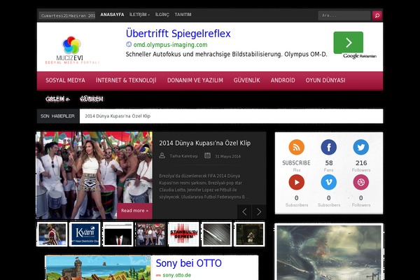Open sony.otto.de link
The width and height of the screenshot is (420, 280).
pos(177,275)
